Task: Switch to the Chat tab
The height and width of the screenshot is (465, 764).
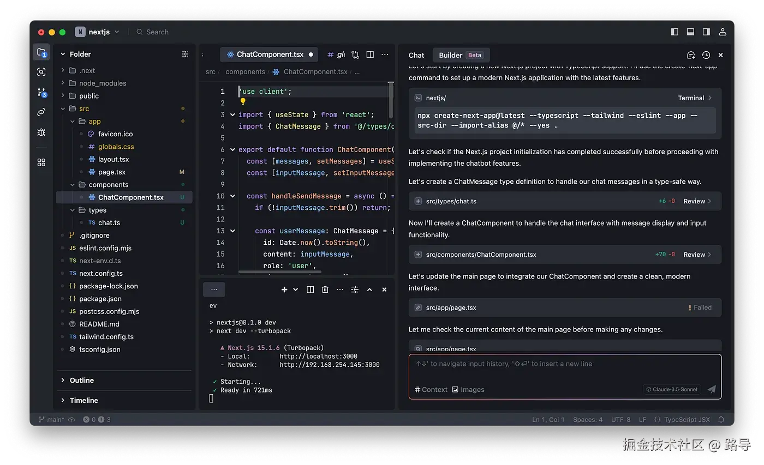Action: click(416, 55)
